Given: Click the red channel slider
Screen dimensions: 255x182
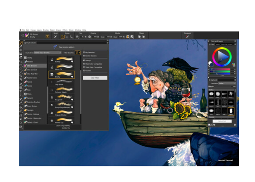Looking at the screenshot, I should coord(220,69).
